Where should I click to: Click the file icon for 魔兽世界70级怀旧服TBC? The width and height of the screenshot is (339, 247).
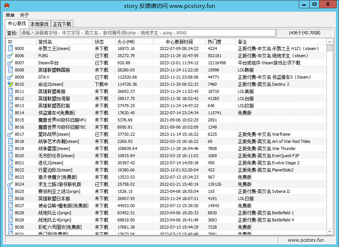[11, 127]
